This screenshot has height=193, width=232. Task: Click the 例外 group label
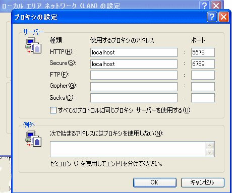tap(29, 124)
